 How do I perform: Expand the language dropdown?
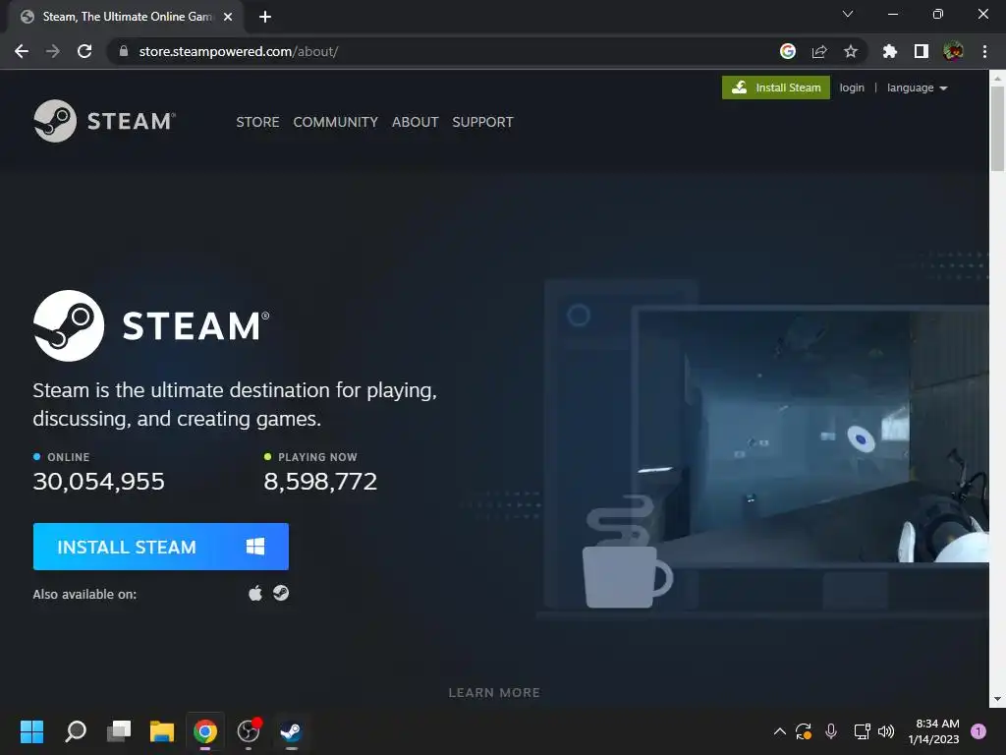click(x=917, y=87)
